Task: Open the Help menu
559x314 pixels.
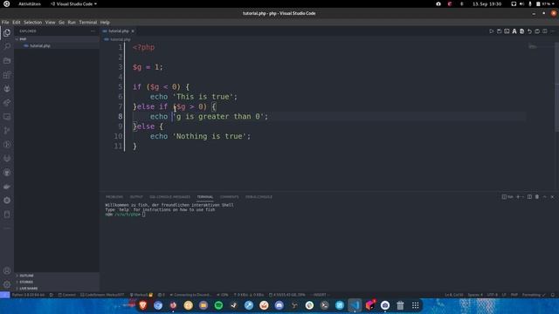Action: [x=105, y=22]
